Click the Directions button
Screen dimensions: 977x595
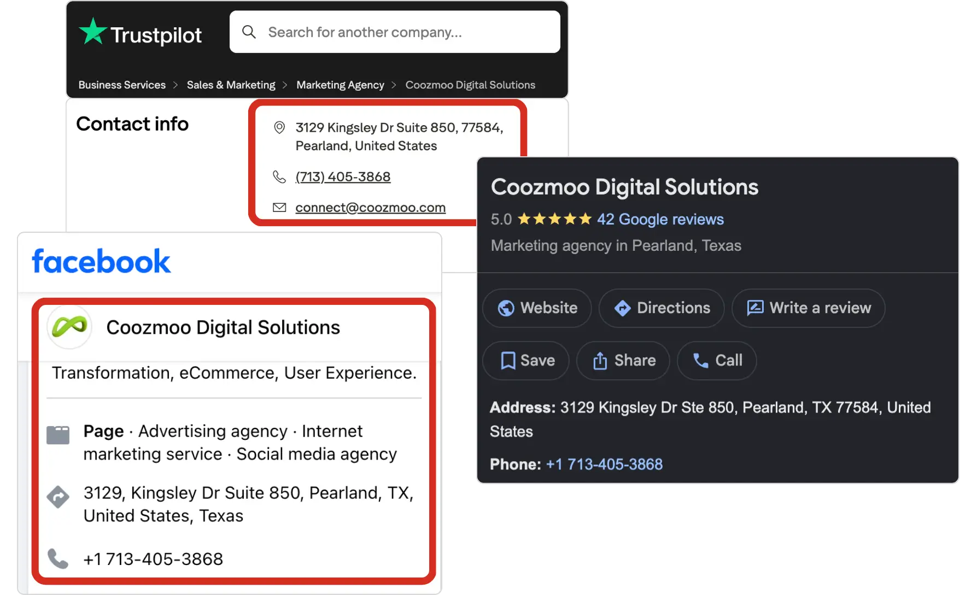pyautogui.click(x=662, y=308)
